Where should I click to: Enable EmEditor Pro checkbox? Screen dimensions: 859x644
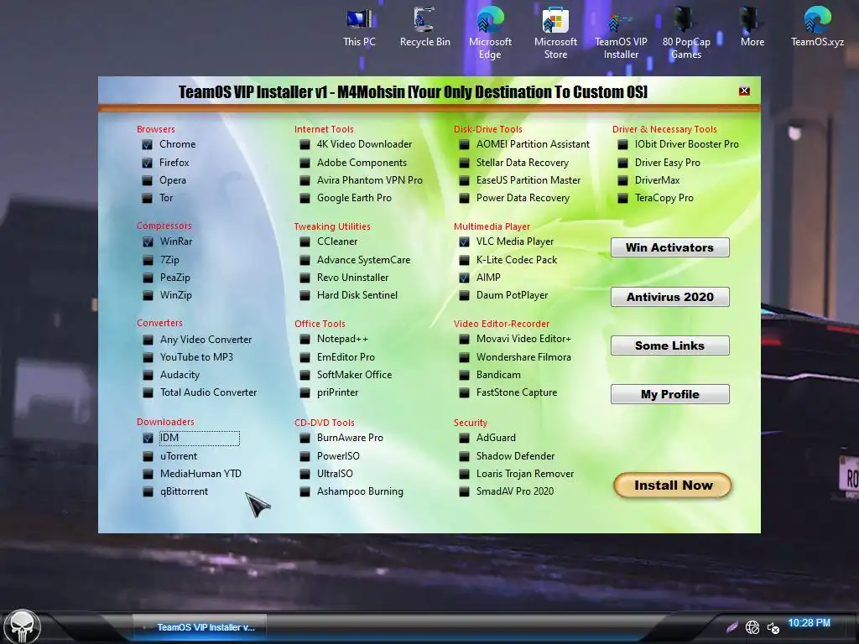[305, 357]
